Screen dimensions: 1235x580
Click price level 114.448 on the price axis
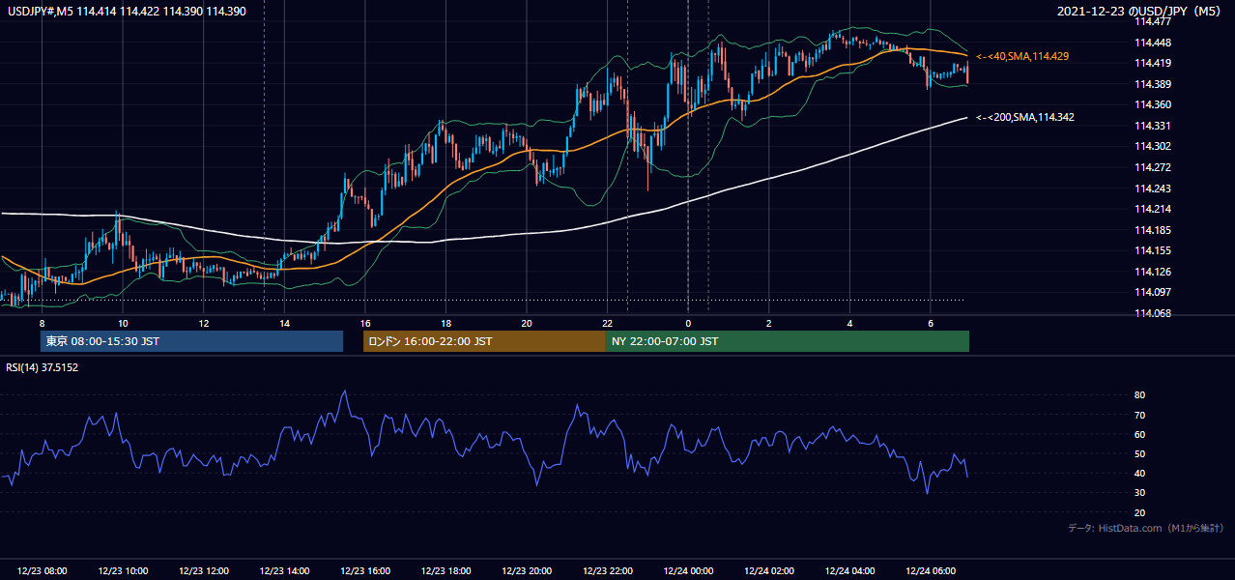tap(1152, 43)
